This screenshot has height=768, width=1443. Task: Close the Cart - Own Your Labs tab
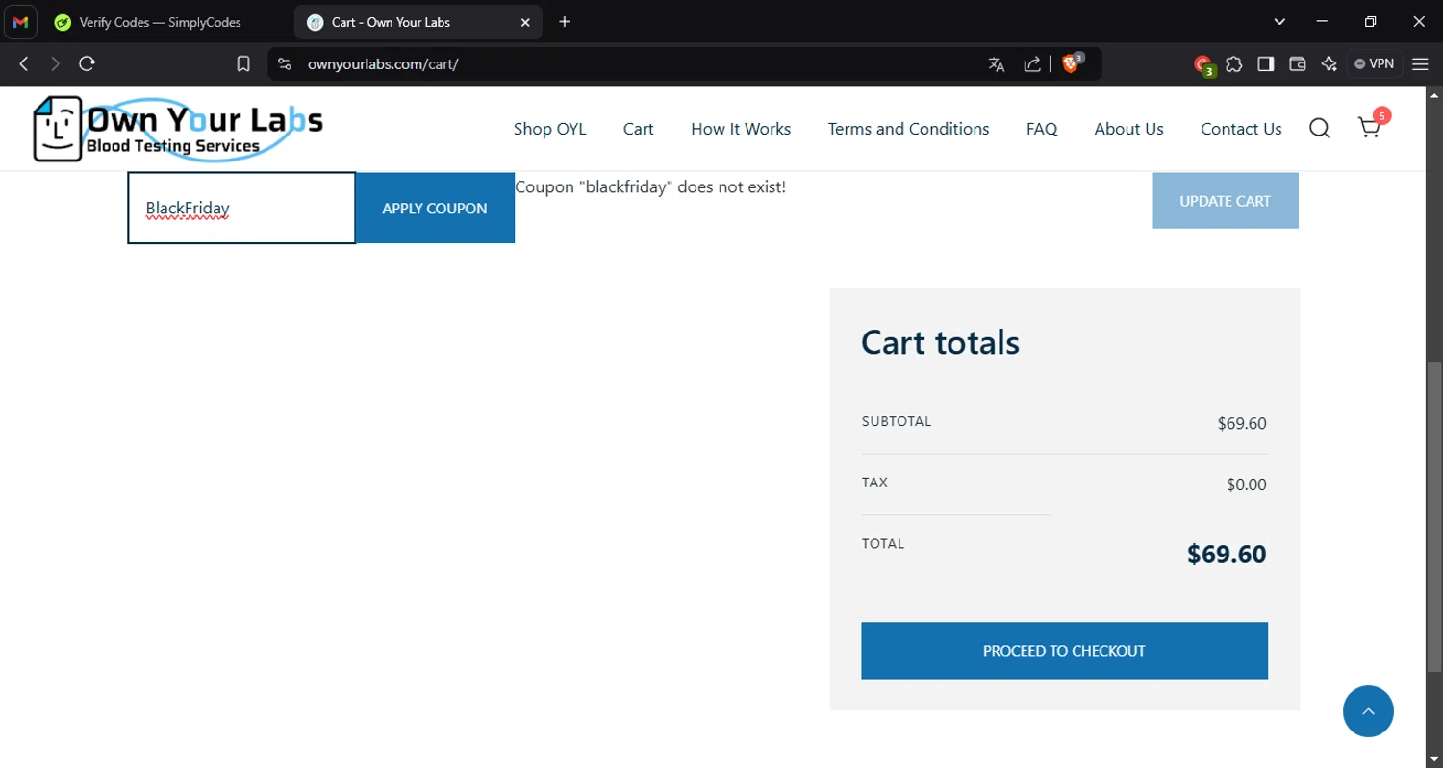click(x=525, y=22)
